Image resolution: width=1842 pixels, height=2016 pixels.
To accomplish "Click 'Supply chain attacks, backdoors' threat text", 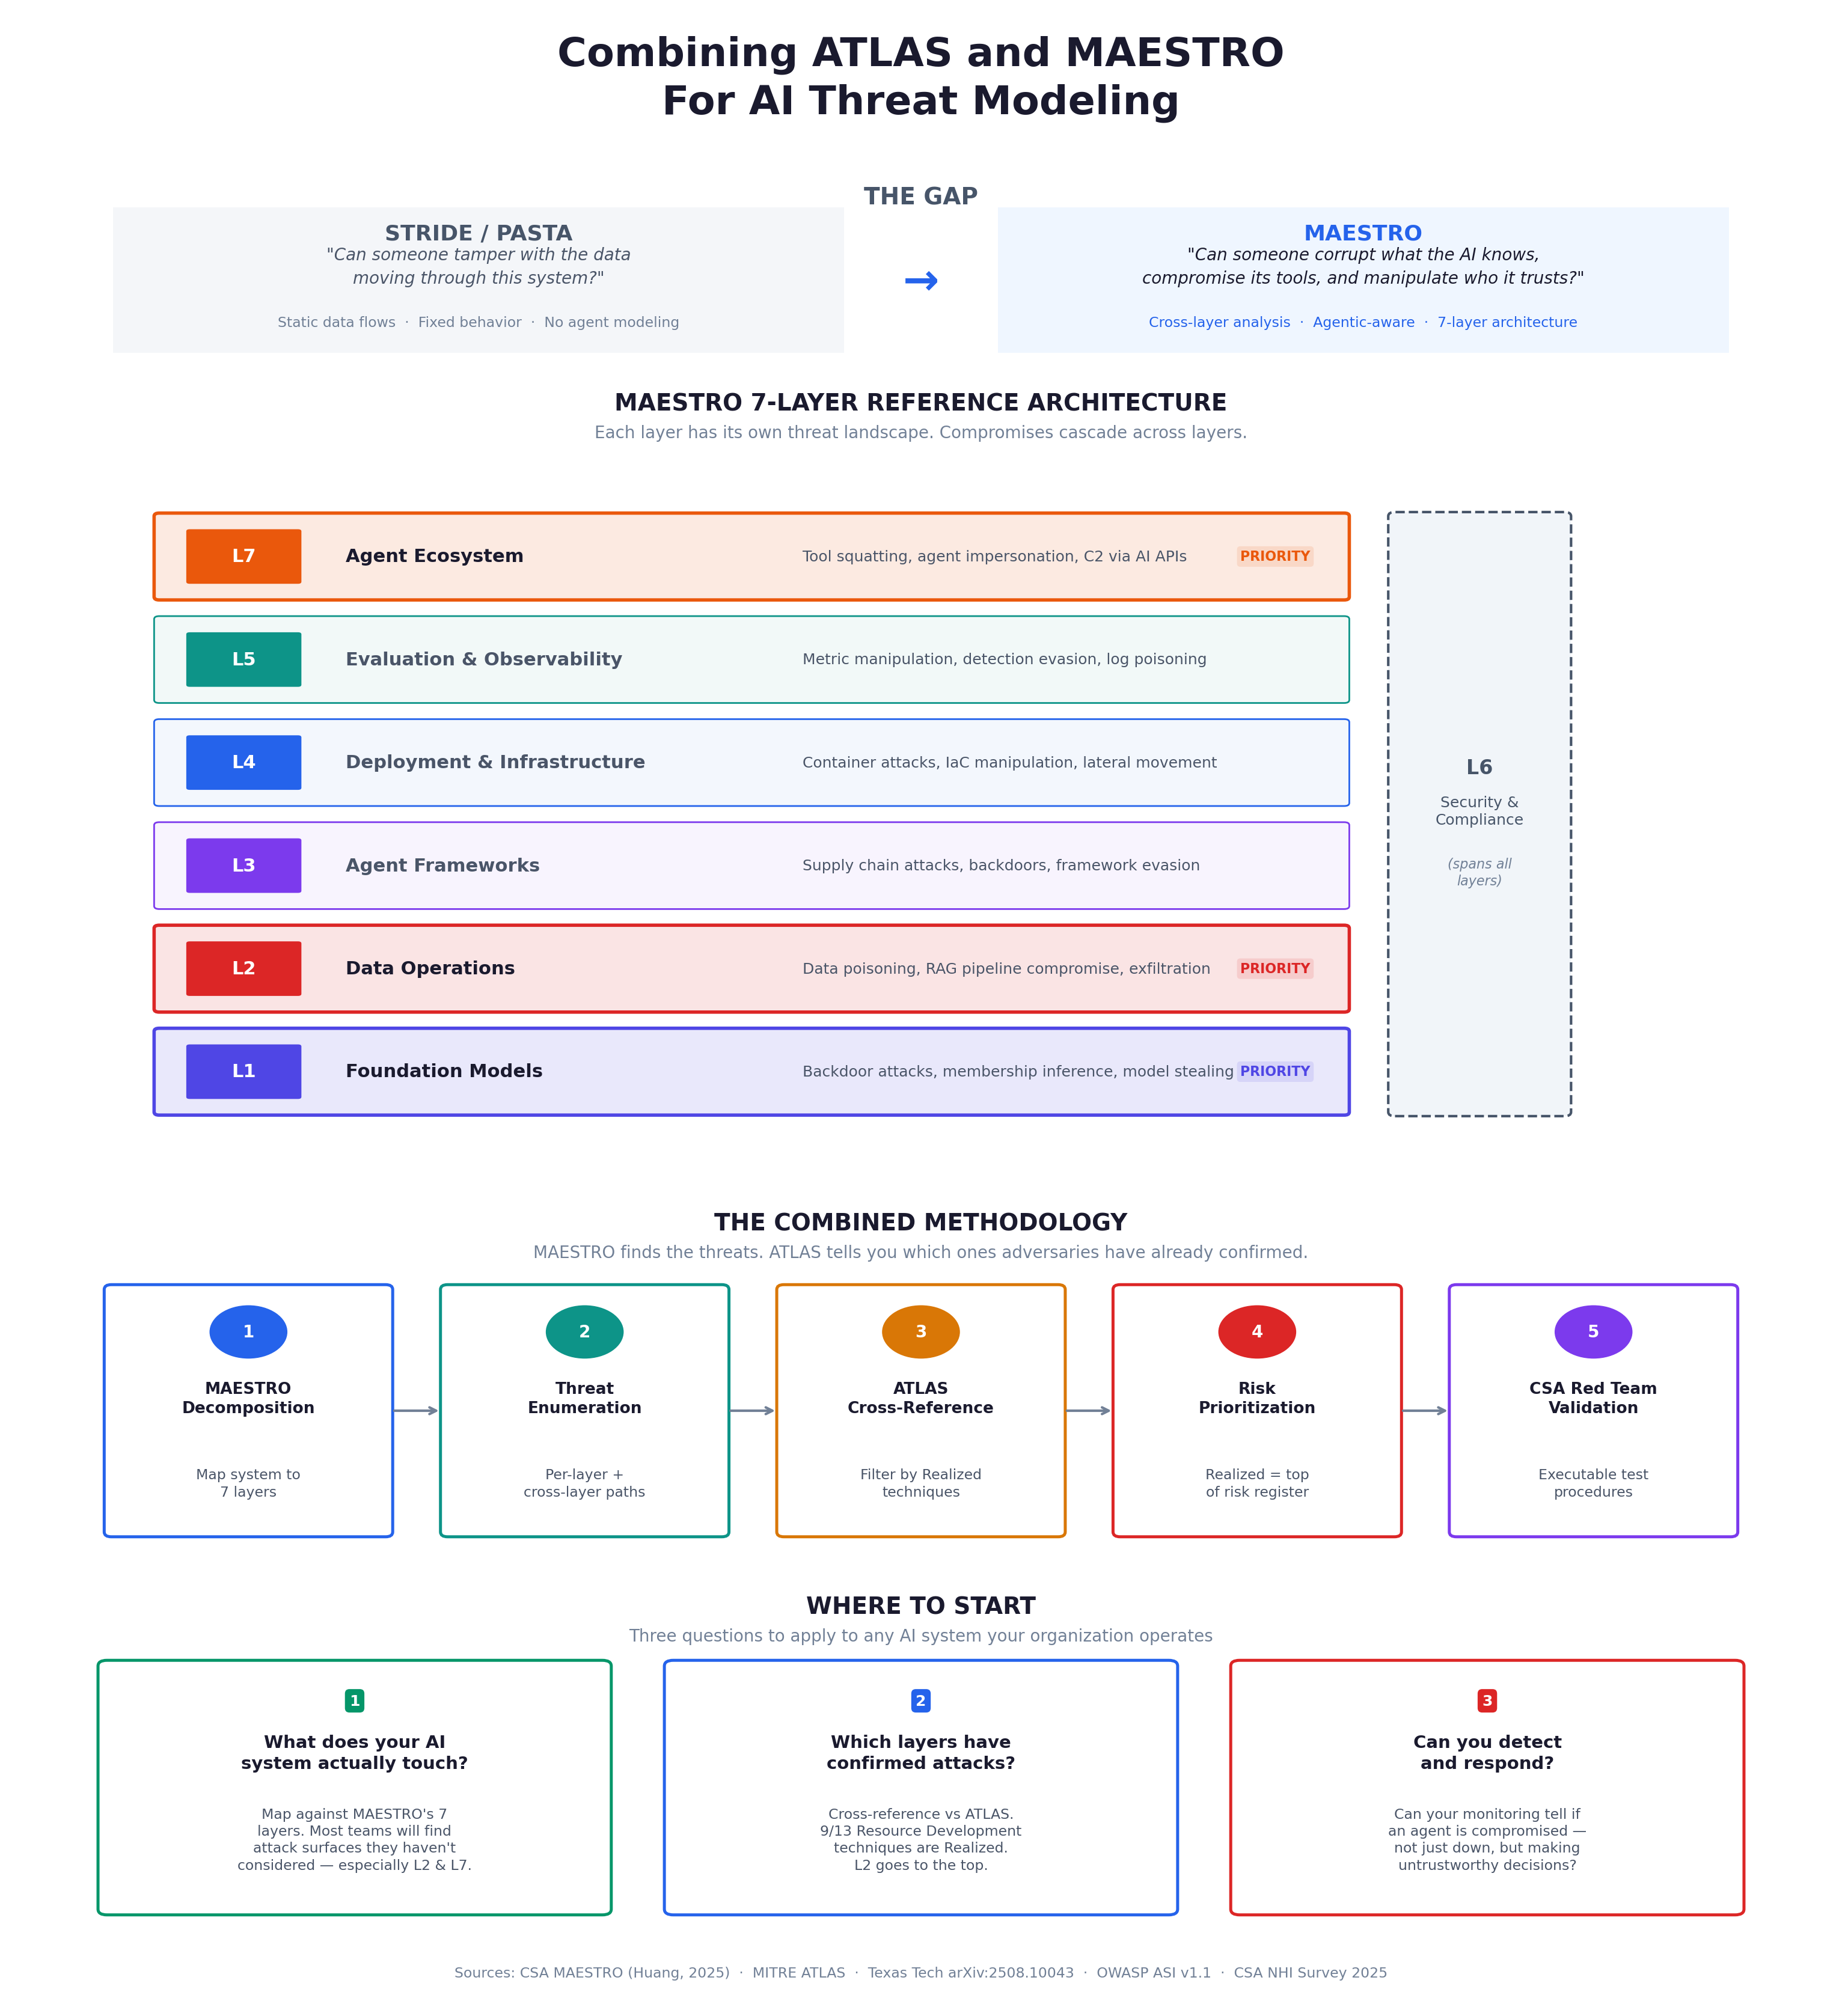I will [x=1000, y=865].
